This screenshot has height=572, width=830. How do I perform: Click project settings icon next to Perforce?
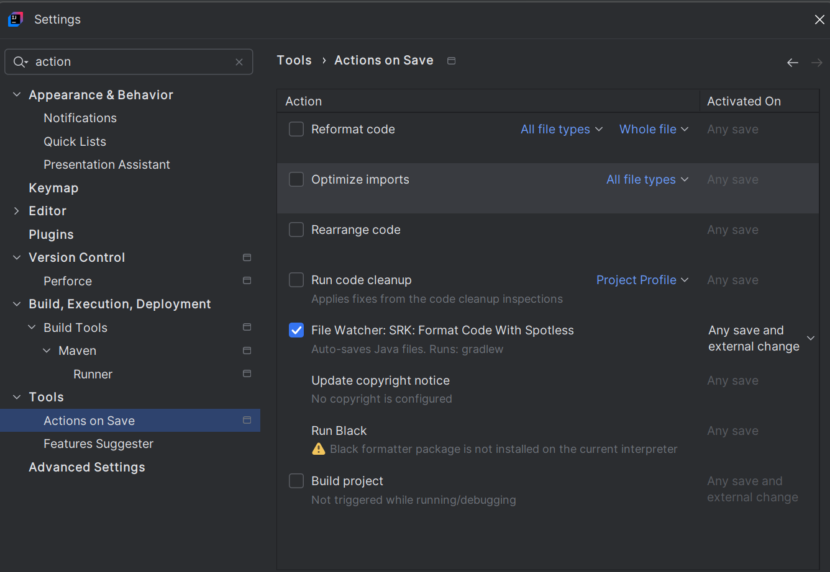247,281
